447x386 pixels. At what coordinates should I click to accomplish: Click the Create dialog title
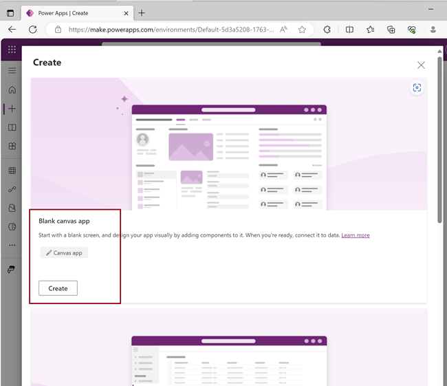47,63
